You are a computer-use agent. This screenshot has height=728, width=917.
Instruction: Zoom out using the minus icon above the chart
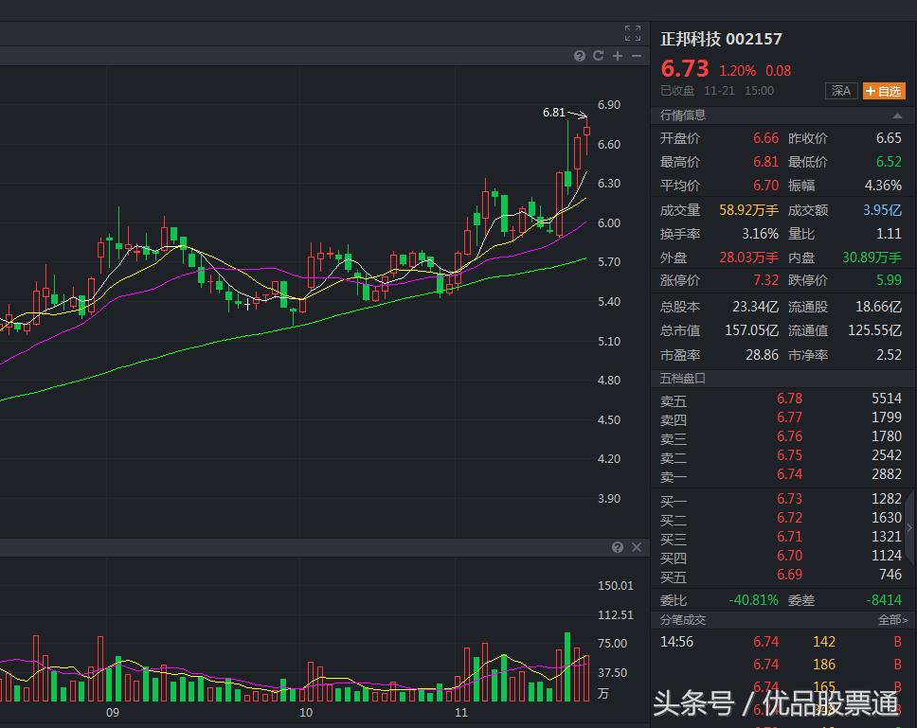point(637,56)
